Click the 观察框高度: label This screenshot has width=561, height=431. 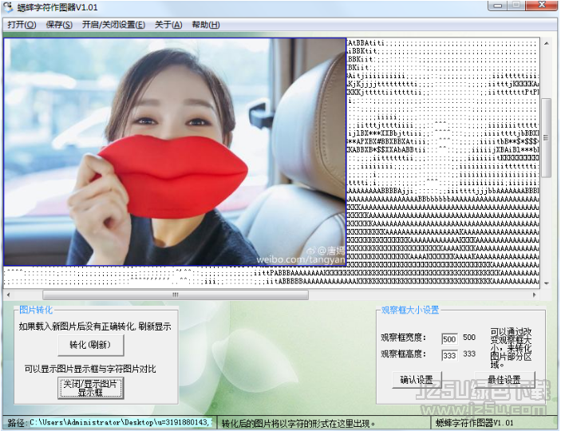[404, 354]
